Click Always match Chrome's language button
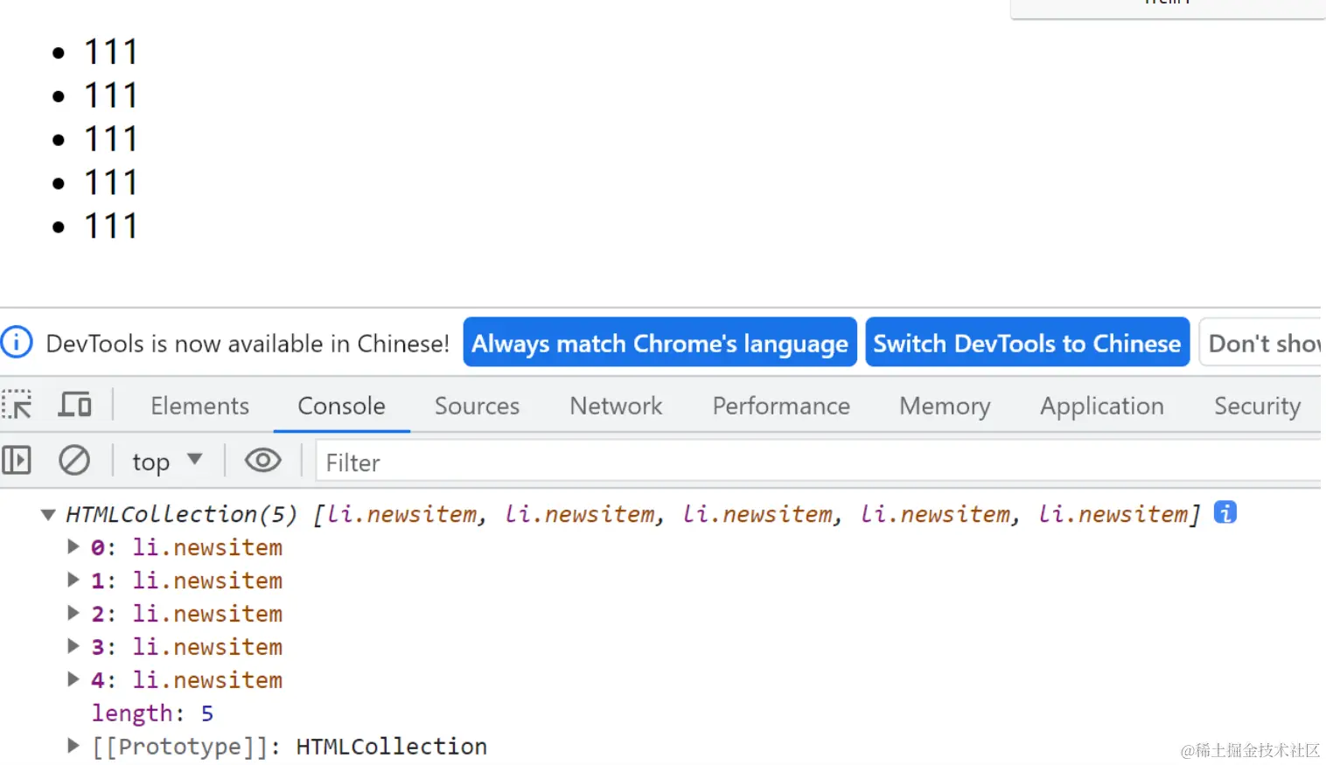Viewport: 1326px width, 765px height. [660, 343]
